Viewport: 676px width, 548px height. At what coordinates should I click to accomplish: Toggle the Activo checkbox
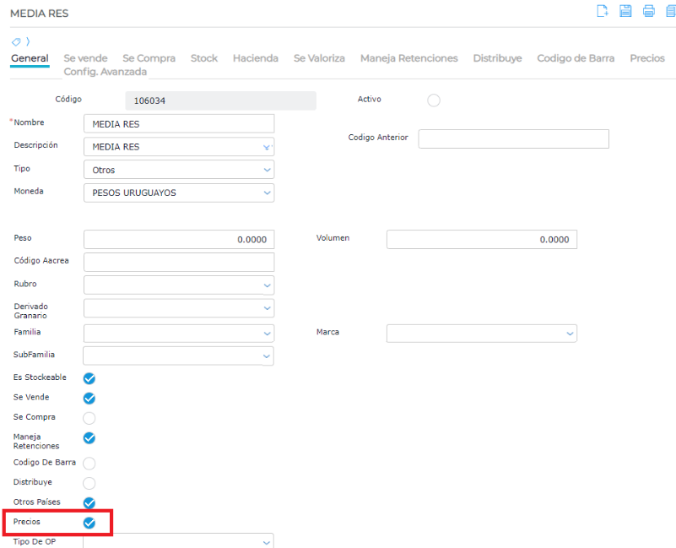(x=434, y=100)
